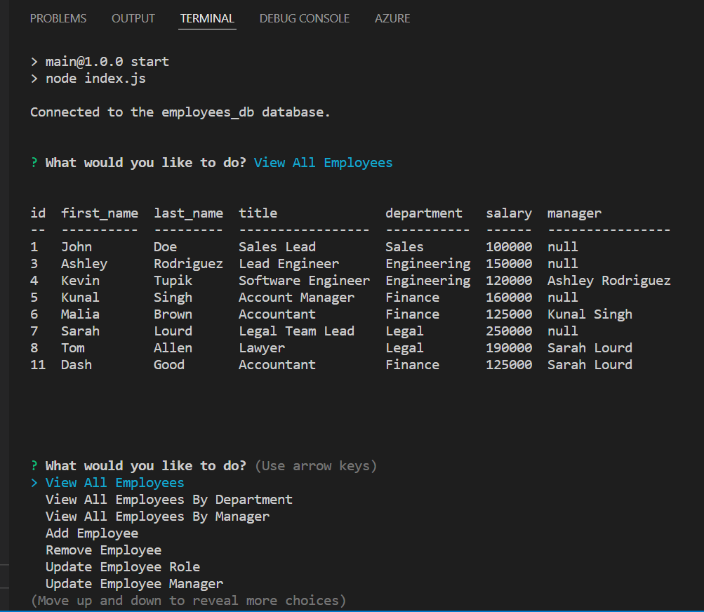Screen dimensions: 704x612
Task: Click the green question mark prompt icon
Action: [x=34, y=465]
